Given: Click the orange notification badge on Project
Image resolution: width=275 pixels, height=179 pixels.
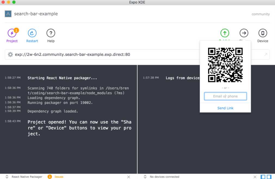Looking at the screenshot, I should tap(16, 30).
